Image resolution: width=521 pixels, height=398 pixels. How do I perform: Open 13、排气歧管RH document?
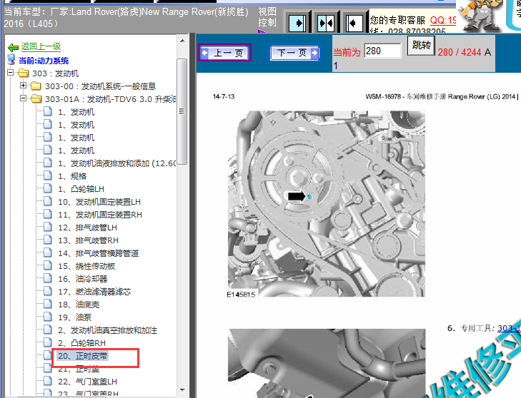88,240
